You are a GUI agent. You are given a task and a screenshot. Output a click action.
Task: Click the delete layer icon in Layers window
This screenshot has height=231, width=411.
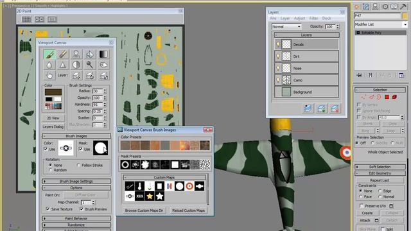coord(335,108)
